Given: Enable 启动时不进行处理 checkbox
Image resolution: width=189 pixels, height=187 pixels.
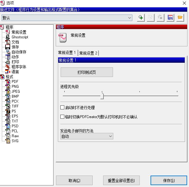Looking at the screenshot, I should [62, 108].
